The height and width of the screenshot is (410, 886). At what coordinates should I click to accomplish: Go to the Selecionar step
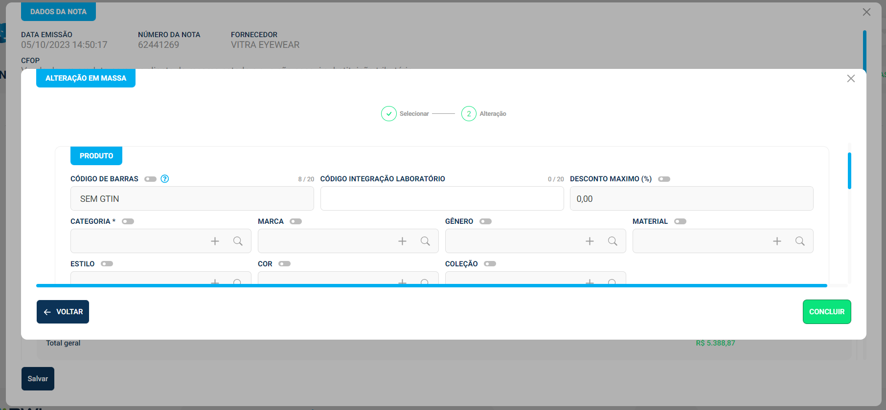click(x=389, y=114)
